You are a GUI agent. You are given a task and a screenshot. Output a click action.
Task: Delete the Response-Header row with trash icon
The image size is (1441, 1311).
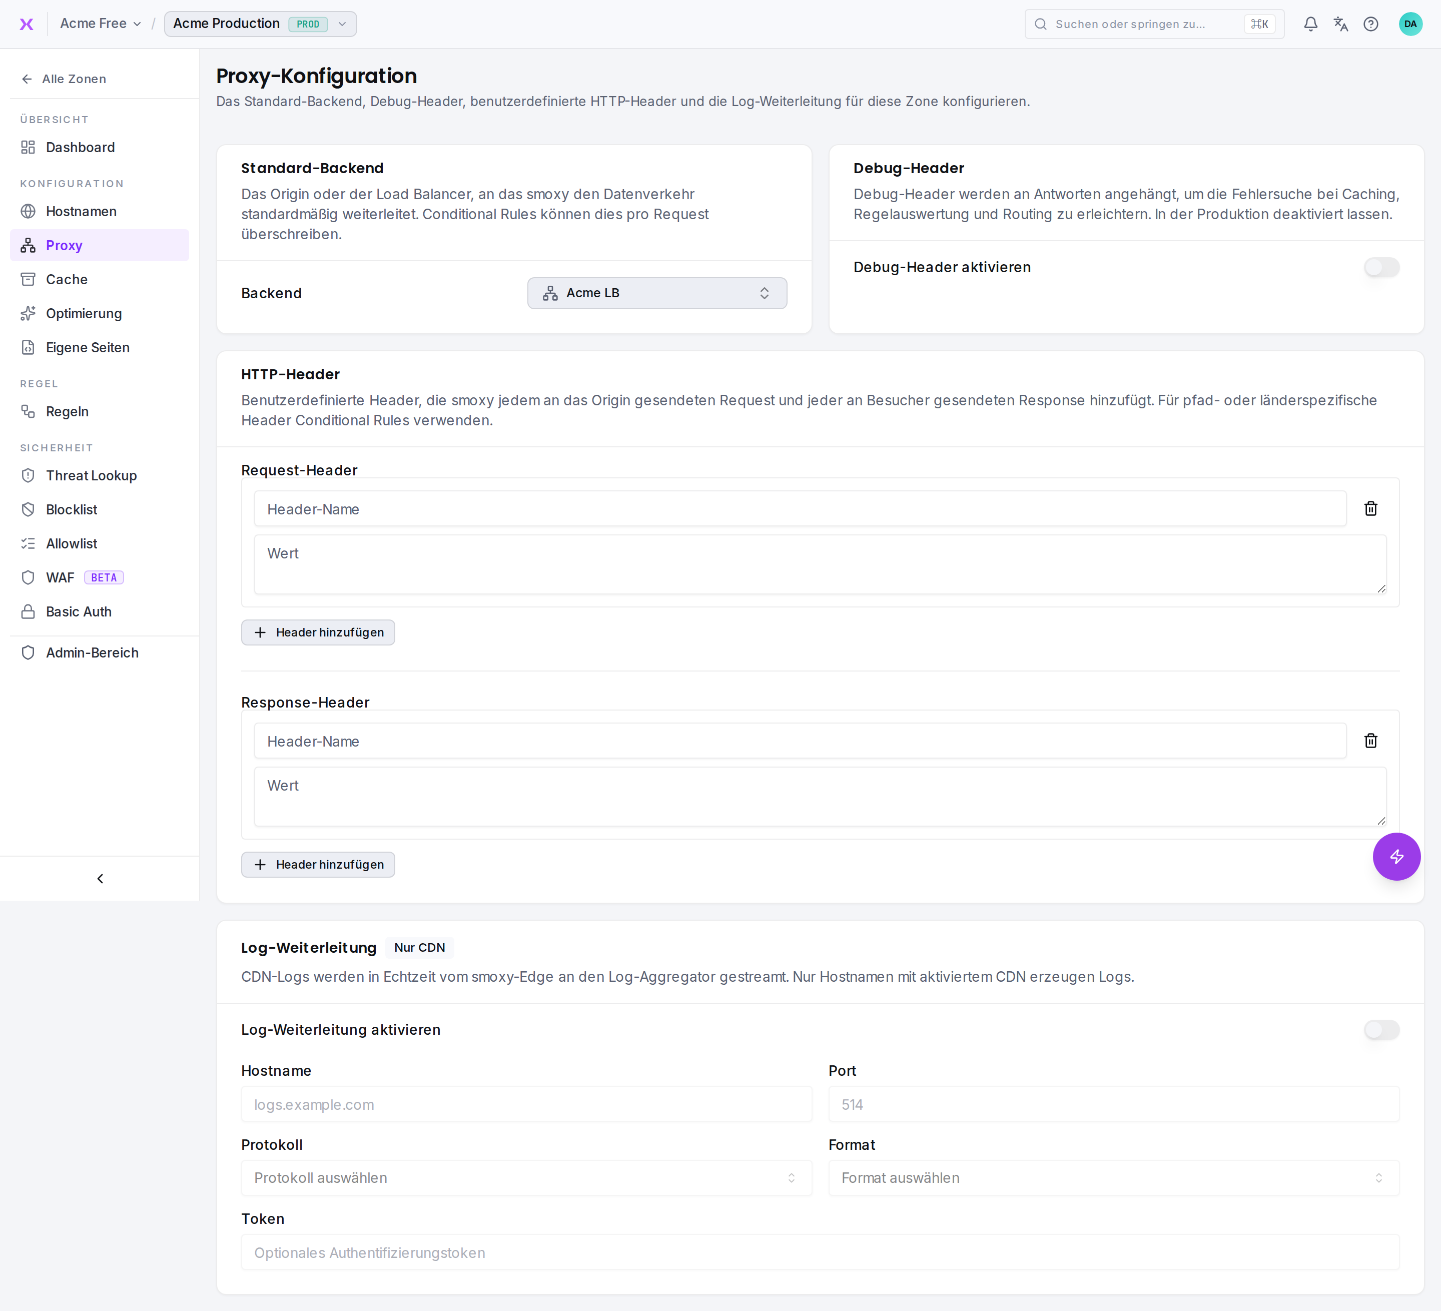[1370, 741]
